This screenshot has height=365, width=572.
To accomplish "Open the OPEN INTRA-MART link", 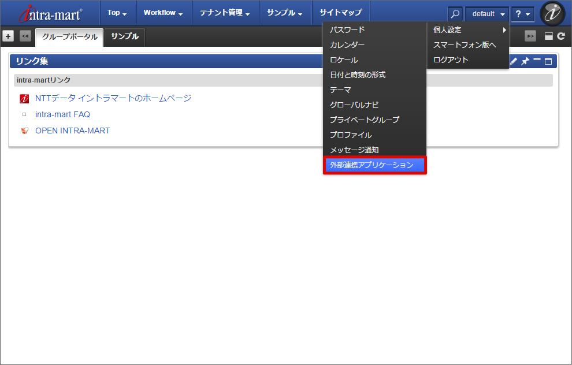I will pyautogui.click(x=73, y=131).
